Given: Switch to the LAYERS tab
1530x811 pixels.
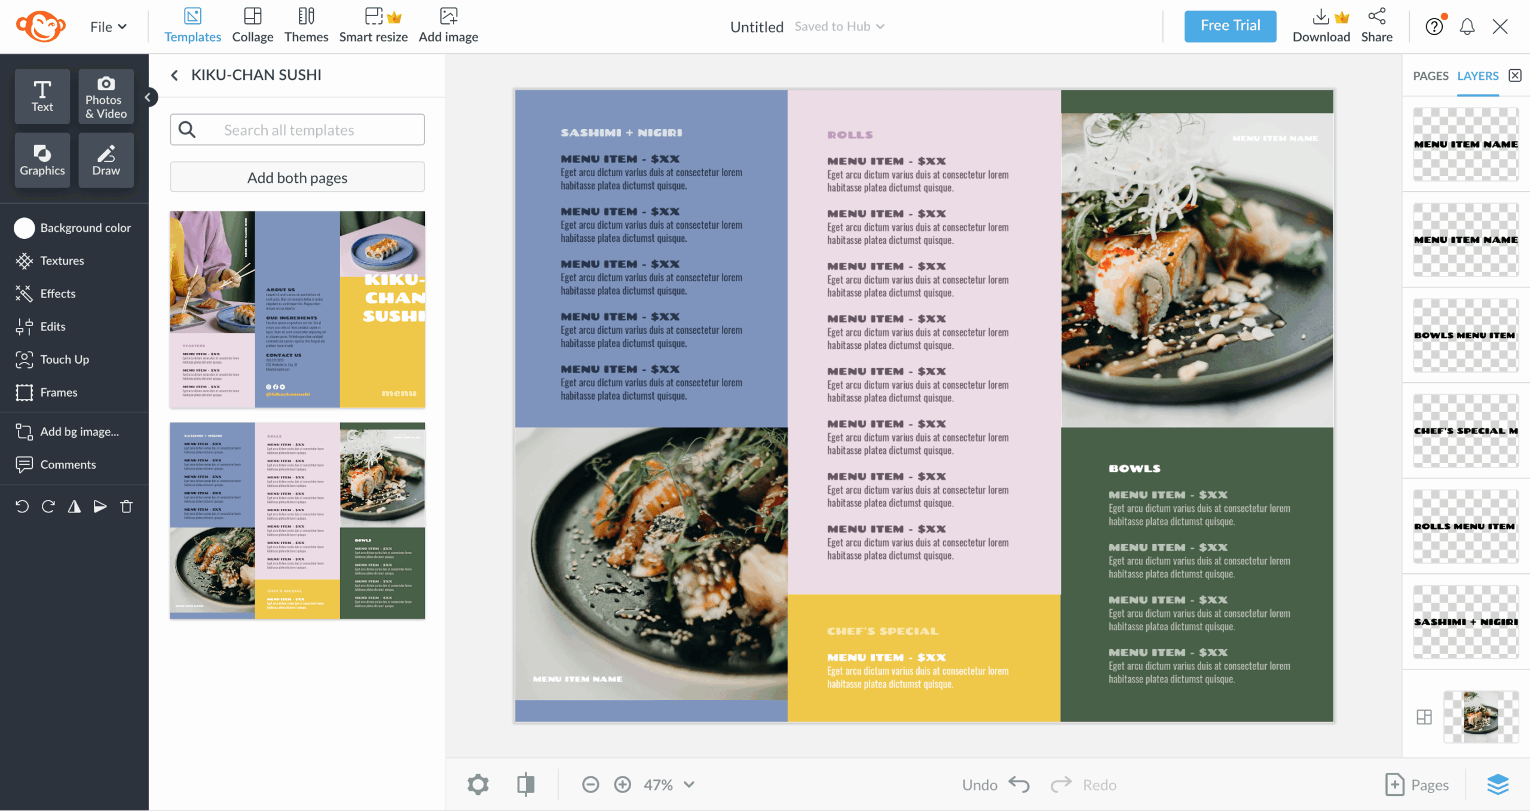Looking at the screenshot, I should click(1477, 76).
